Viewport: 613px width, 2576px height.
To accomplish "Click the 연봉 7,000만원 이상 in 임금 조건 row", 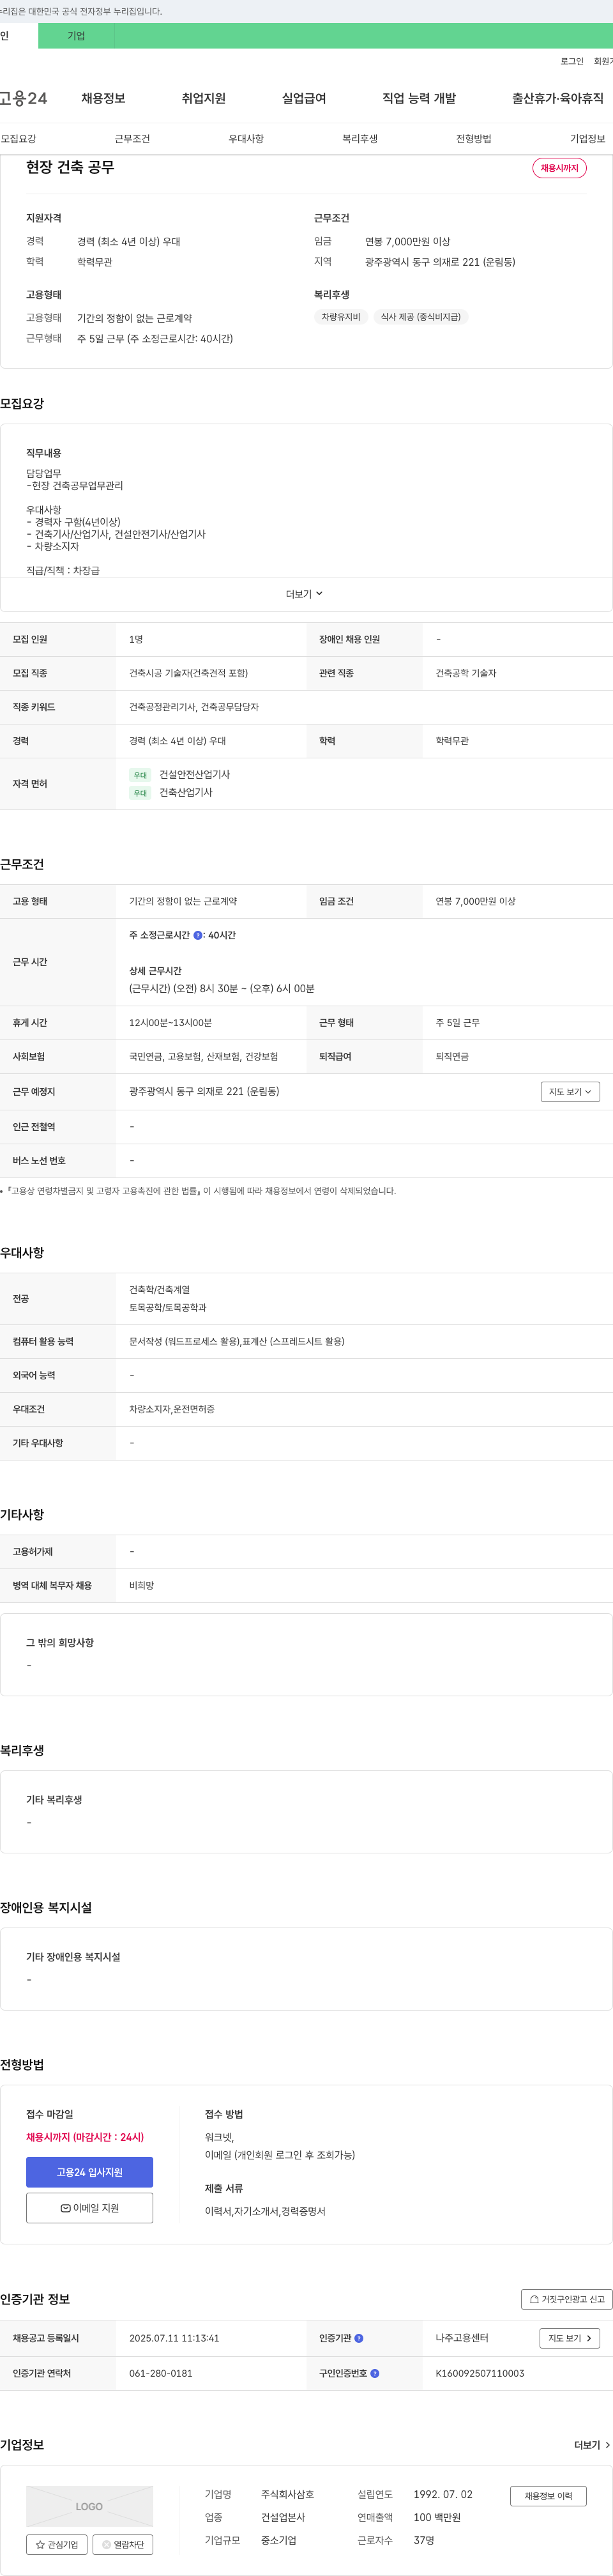I will click(476, 902).
